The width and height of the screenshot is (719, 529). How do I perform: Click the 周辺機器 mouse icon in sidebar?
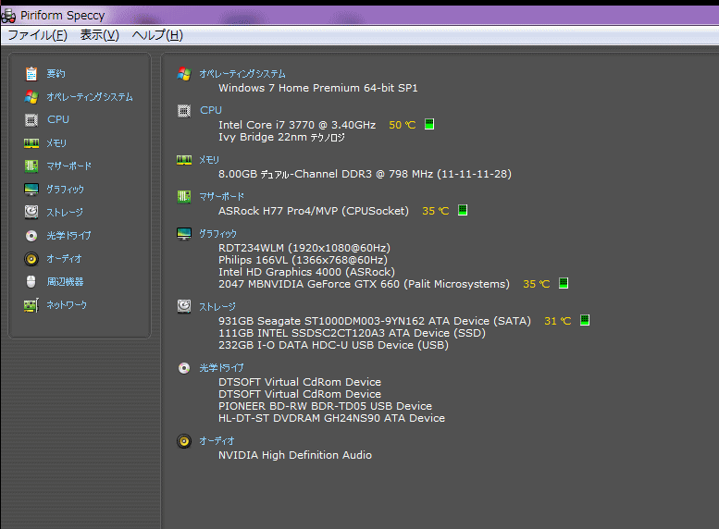(x=31, y=281)
